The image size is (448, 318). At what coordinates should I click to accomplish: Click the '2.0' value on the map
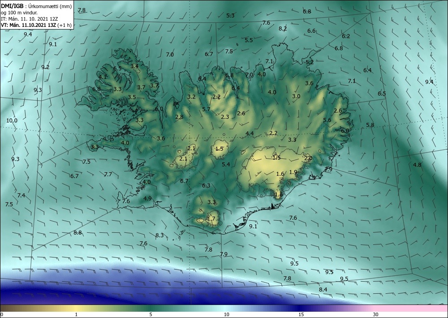click(308, 158)
